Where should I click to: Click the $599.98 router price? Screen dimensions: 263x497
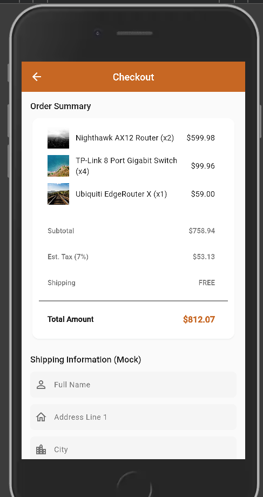pyautogui.click(x=200, y=138)
